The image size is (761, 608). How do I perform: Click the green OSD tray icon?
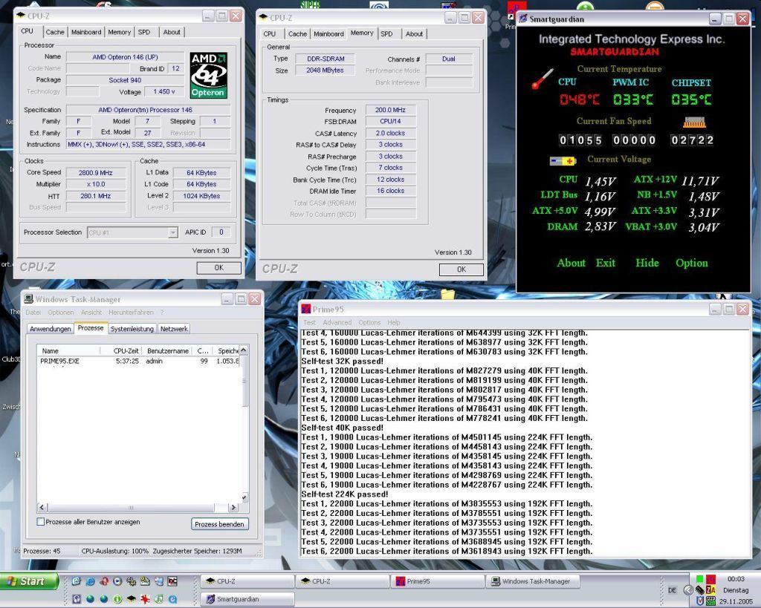(x=710, y=601)
